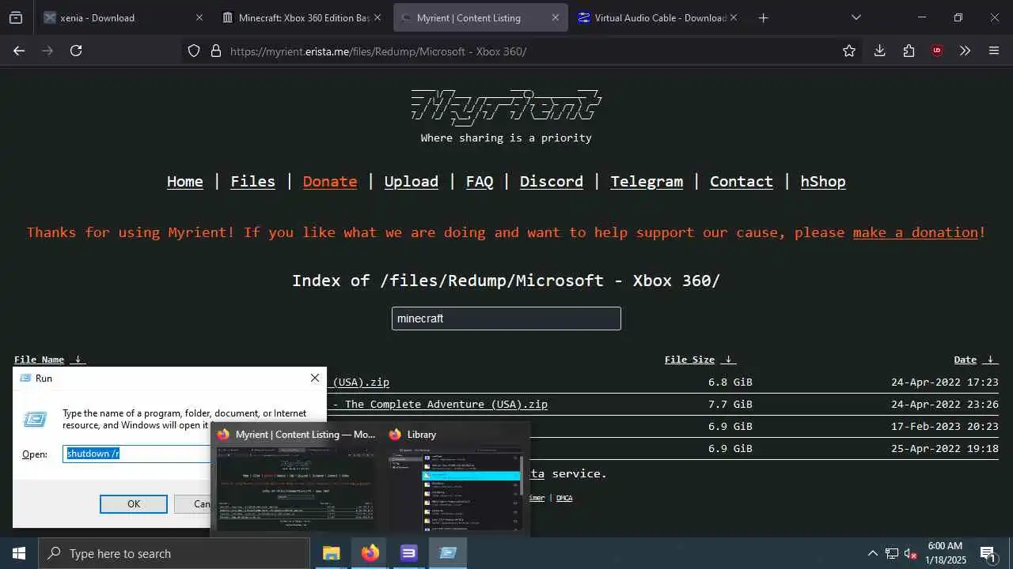
Task: Sort the listing by File Size arrow
Action: coord(728,360)
